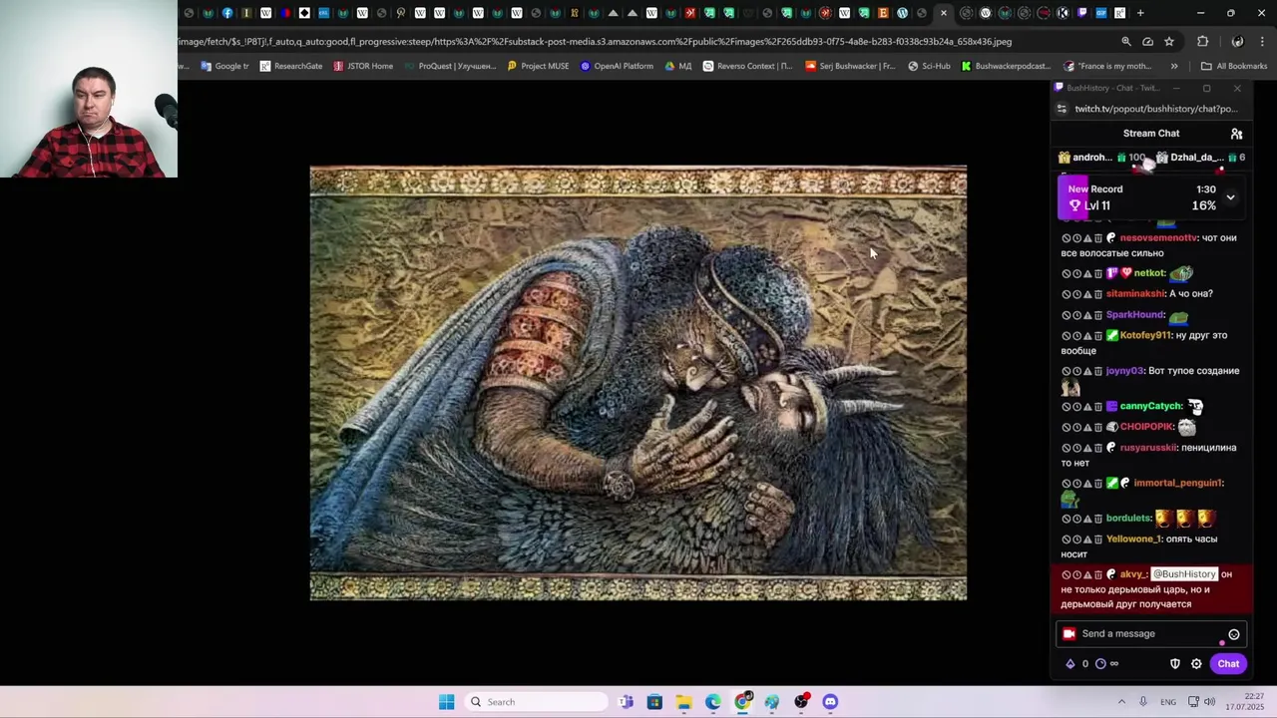Click the purple Chat send button
The width and height of the screenshot is (1277, 718).
tap(1228, 664)
